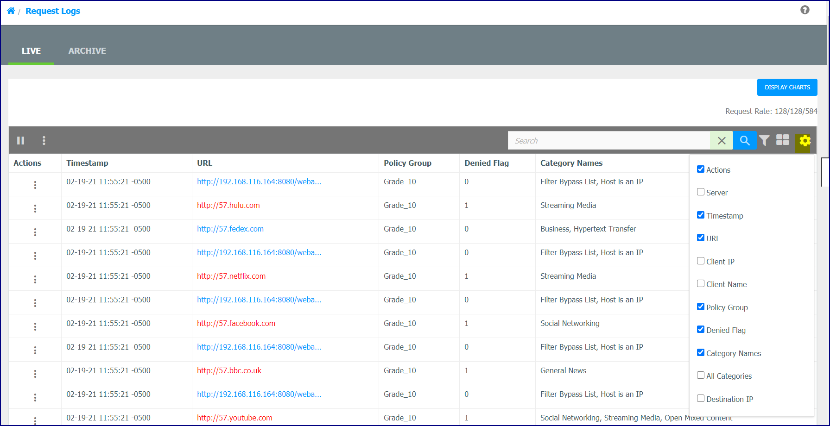This screenshot has width=830, height=426.
Task: Toggle the column settings gear icon
Action: 805,141
